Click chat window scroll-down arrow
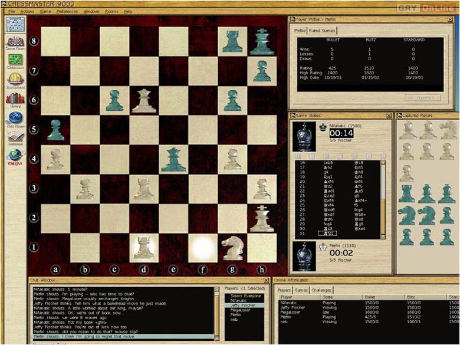Viewport: 460px width, 345px height. click(217, 339)
